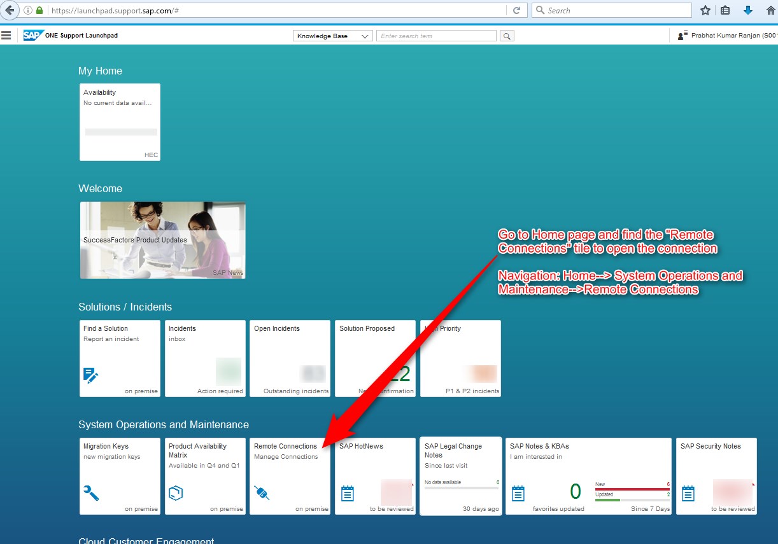778x544 pixels.
Task: Open the Migration Keys tile
Action: coord(120,476)
